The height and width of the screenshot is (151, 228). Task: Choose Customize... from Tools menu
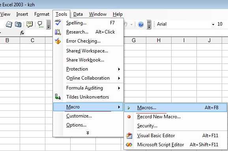click(88, 116)
